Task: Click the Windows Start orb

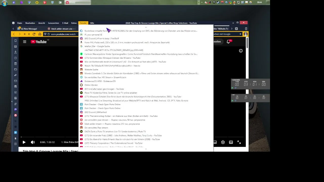Action: pyautogui.click(x=4, y=3)
